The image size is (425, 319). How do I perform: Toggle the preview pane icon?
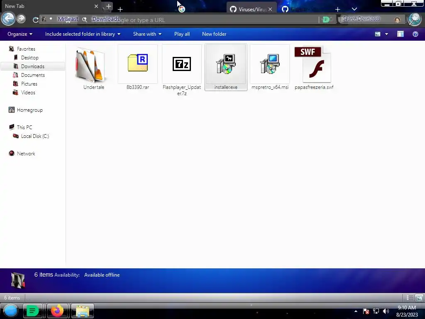point(401,34)
